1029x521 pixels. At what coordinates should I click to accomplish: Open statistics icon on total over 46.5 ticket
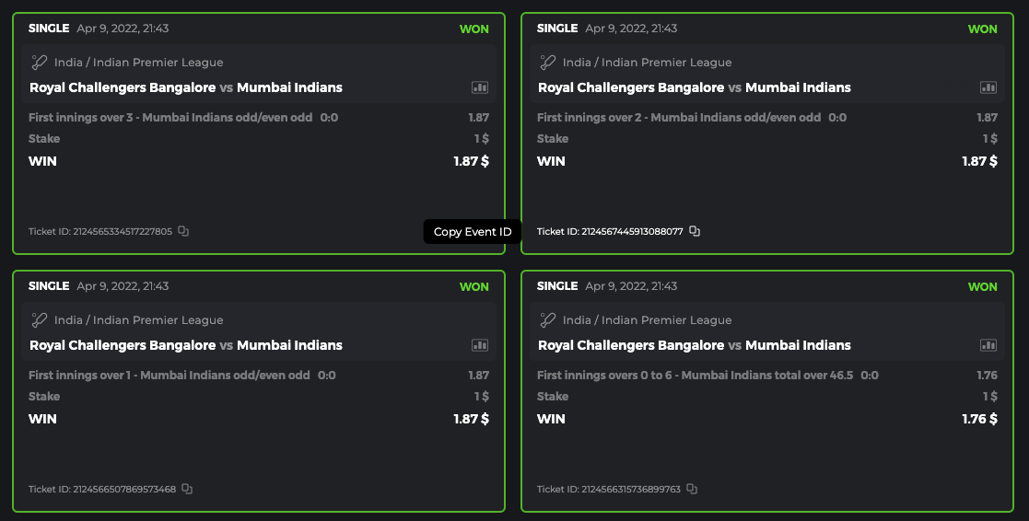click(988, 345)
